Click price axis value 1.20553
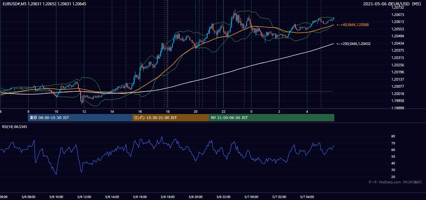 (398, 29)
